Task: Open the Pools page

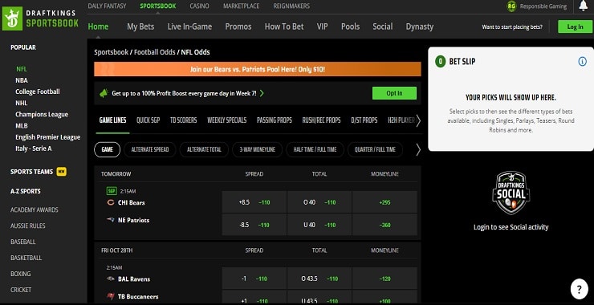Action: [351, 26]
